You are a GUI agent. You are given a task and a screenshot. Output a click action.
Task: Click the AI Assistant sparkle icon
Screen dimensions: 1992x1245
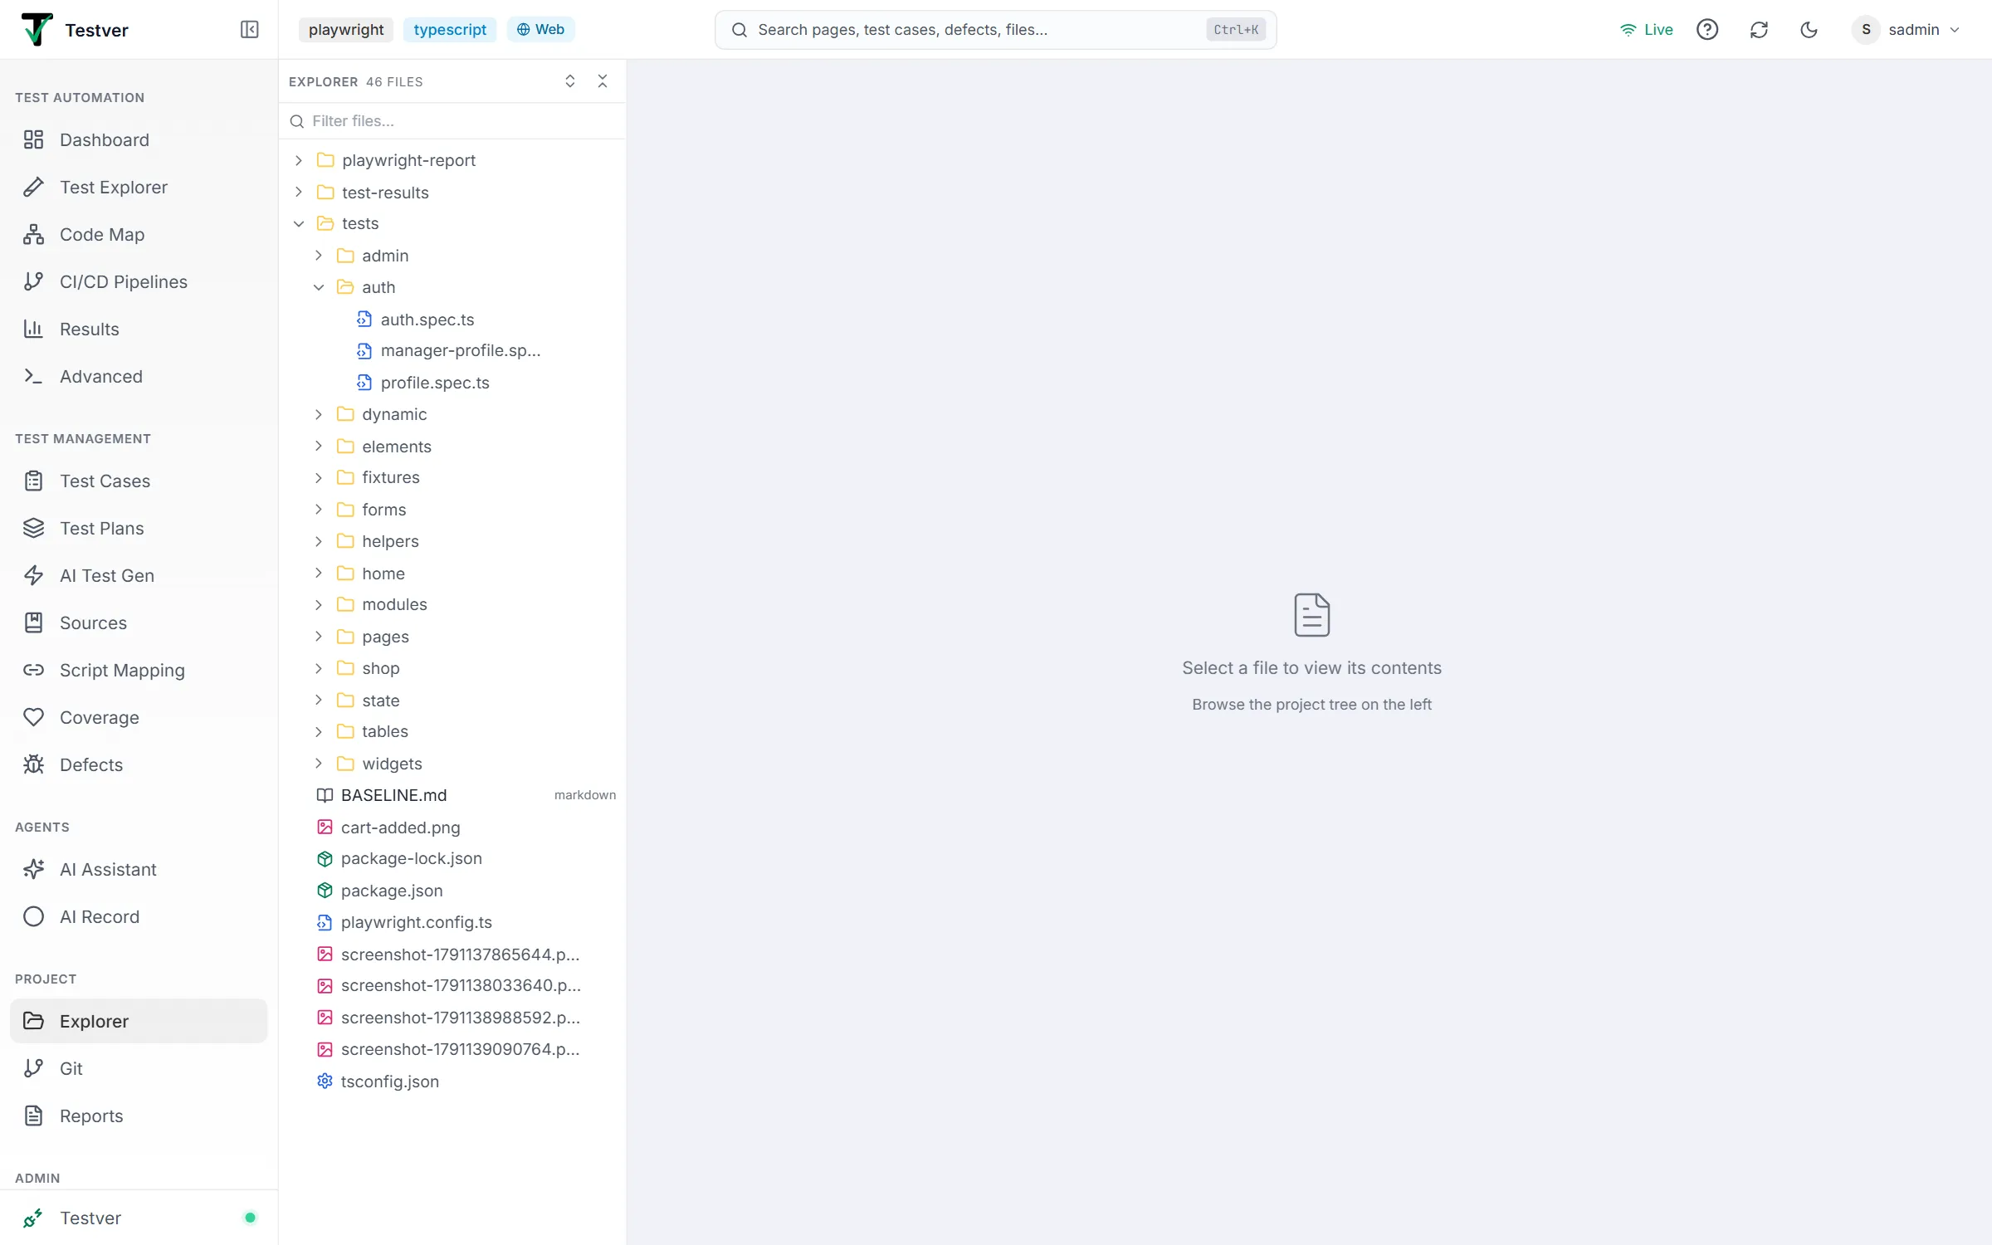pyautogui.click(x=33, y=869)
